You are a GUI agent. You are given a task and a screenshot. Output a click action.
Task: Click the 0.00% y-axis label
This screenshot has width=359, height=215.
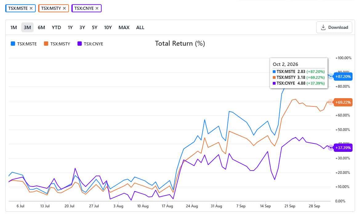click(340, 201)
